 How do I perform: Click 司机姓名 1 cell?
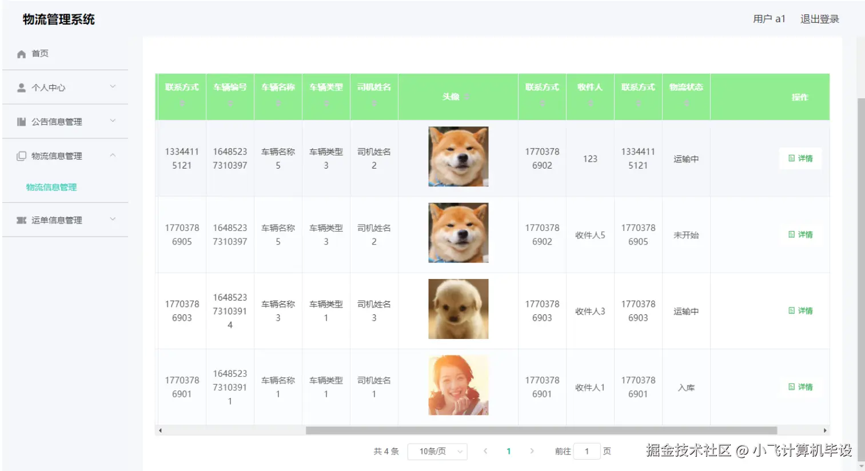point(374,388)
